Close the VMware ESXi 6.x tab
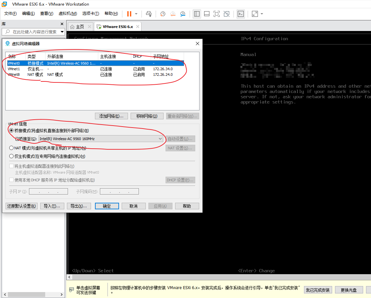Screen dimensions: 371x298 (x=138, y=26)
